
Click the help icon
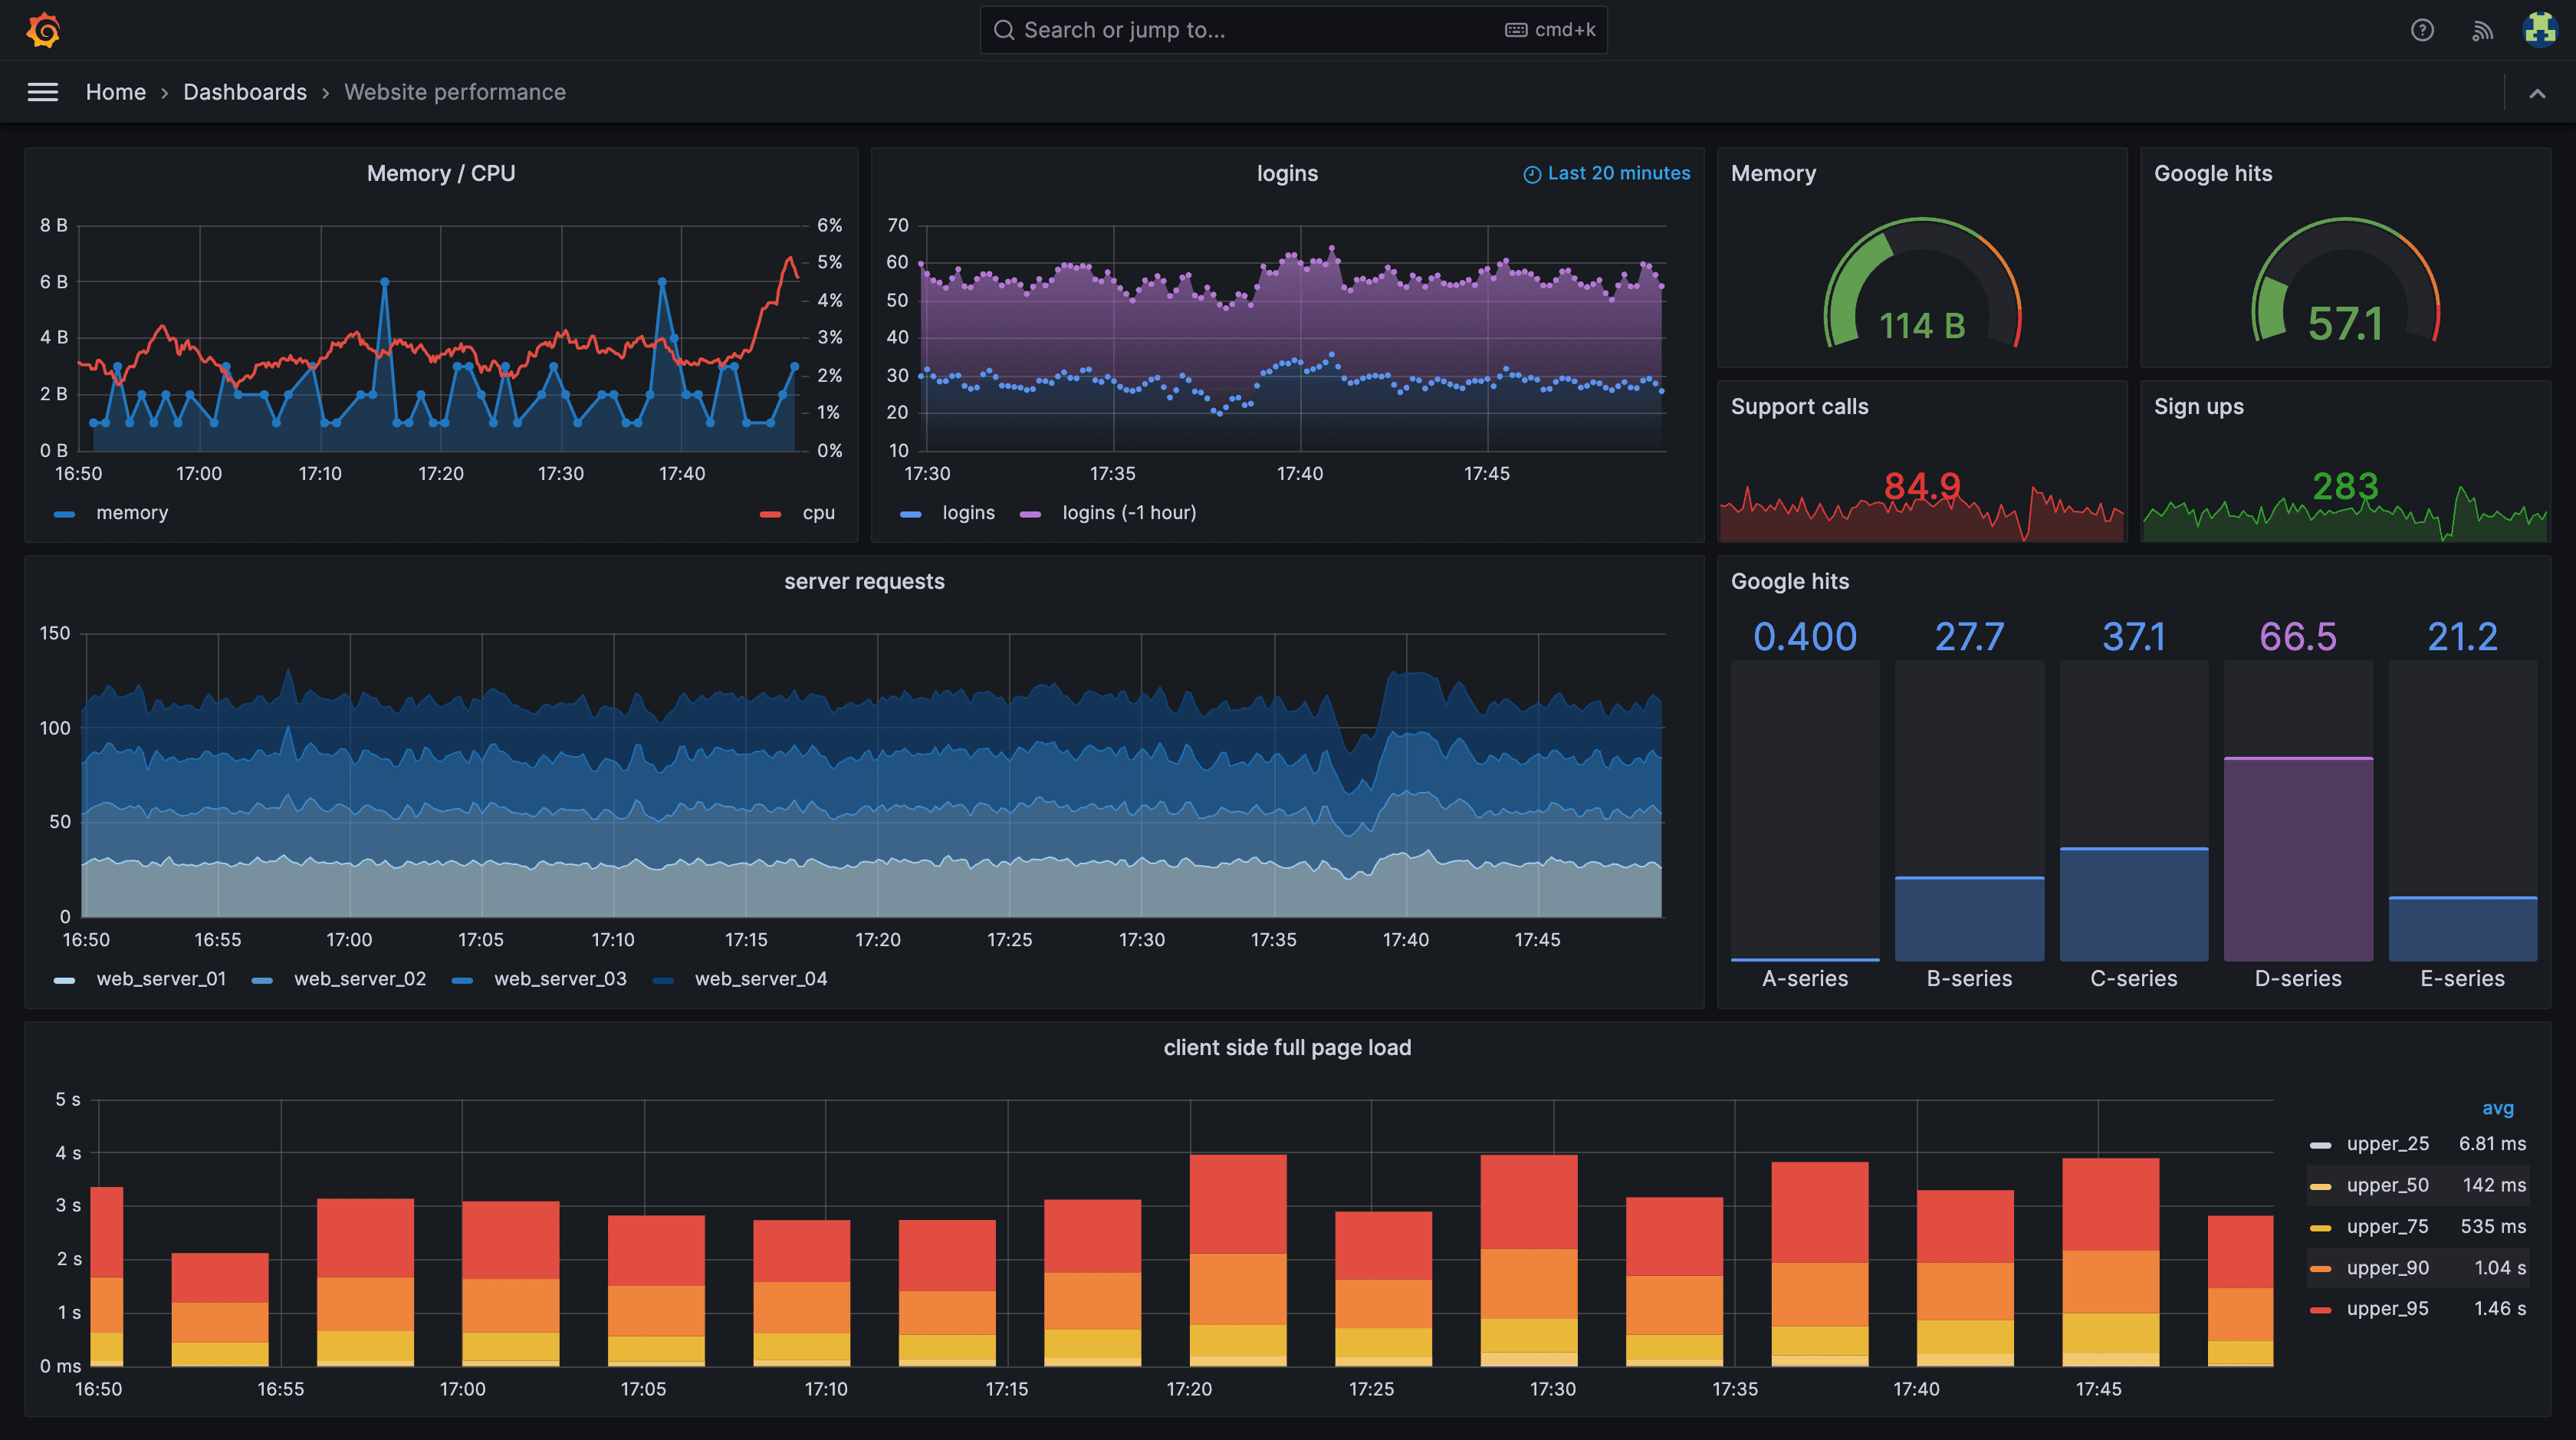(2420, 28)
